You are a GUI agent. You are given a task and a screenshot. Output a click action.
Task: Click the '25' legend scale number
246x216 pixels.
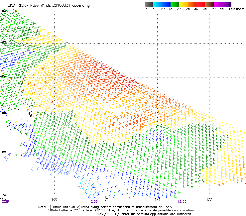coord(188,9)
